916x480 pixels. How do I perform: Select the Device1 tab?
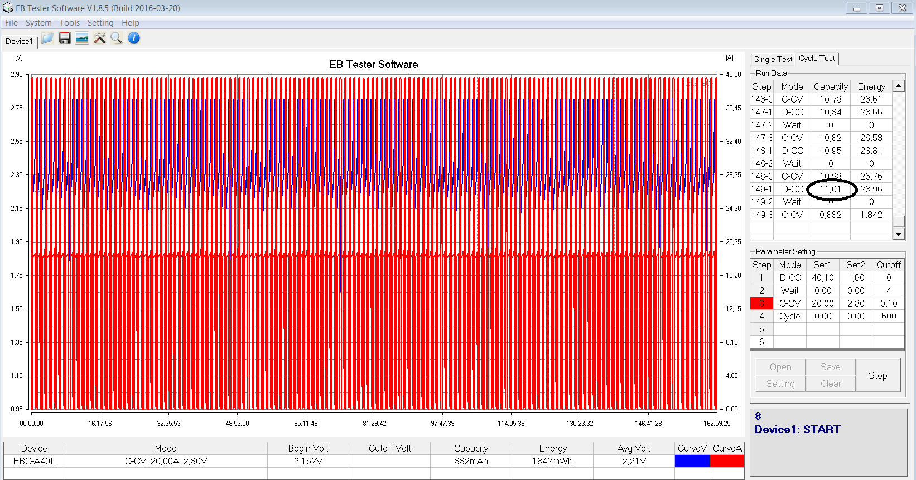pos(19,41)
